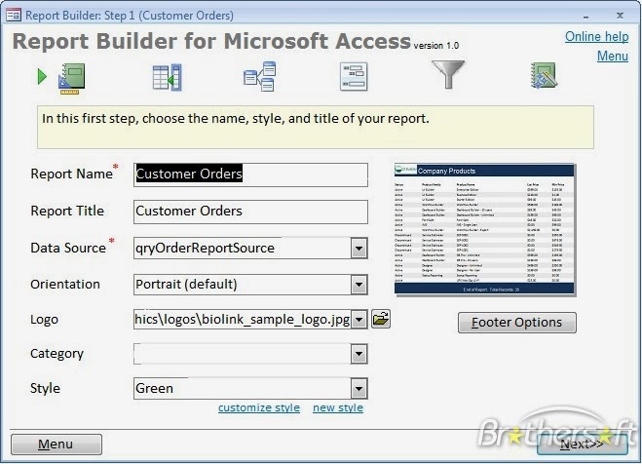Click the Company Products report preview thumbnail
The height and width of the screenshot is (464, 642).
click(485, 230)
